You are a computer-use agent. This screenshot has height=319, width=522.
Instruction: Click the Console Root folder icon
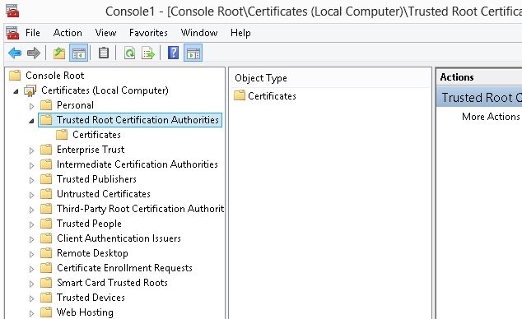click(15, 76)
